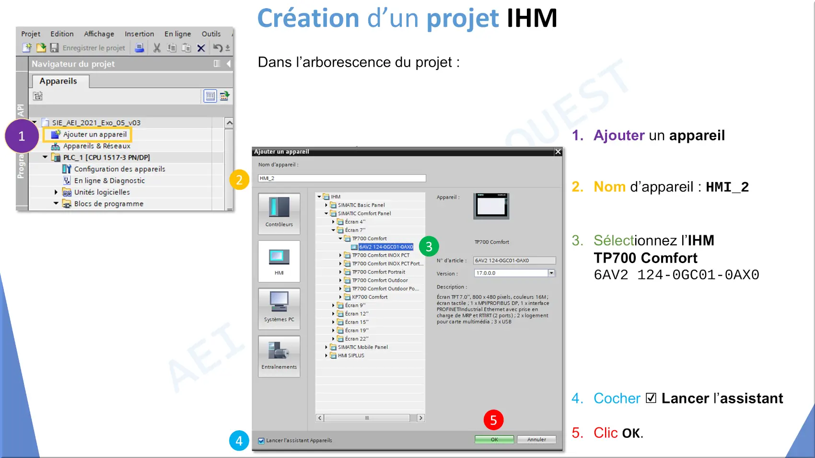Select Écran 15'' folder item

(x=357, y=322)
